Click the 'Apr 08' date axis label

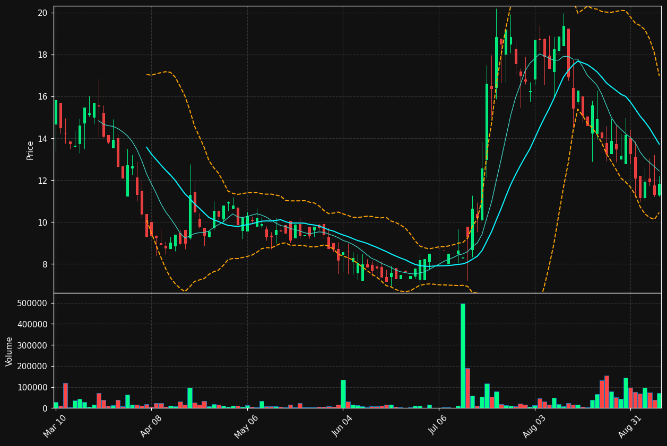[x=151, y=426]
